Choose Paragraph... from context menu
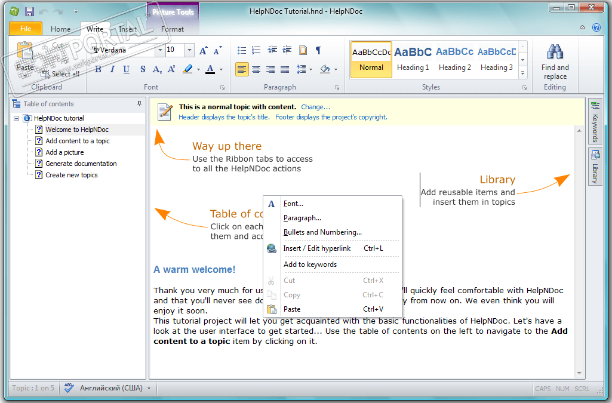This screenshot has height=403, width=612. 333,218
